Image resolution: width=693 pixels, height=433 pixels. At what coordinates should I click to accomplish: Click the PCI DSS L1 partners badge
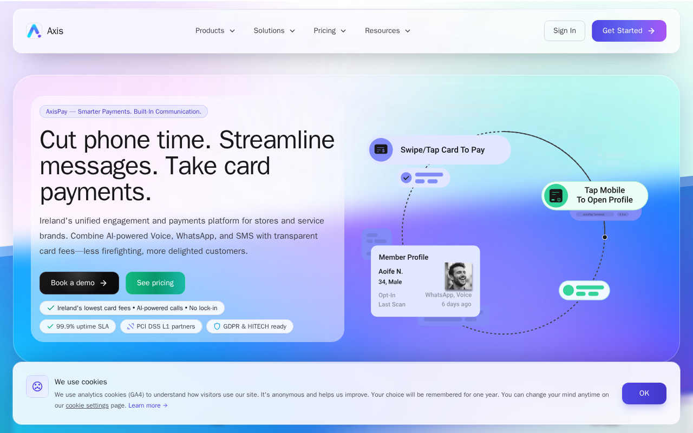tap(161, 326)
